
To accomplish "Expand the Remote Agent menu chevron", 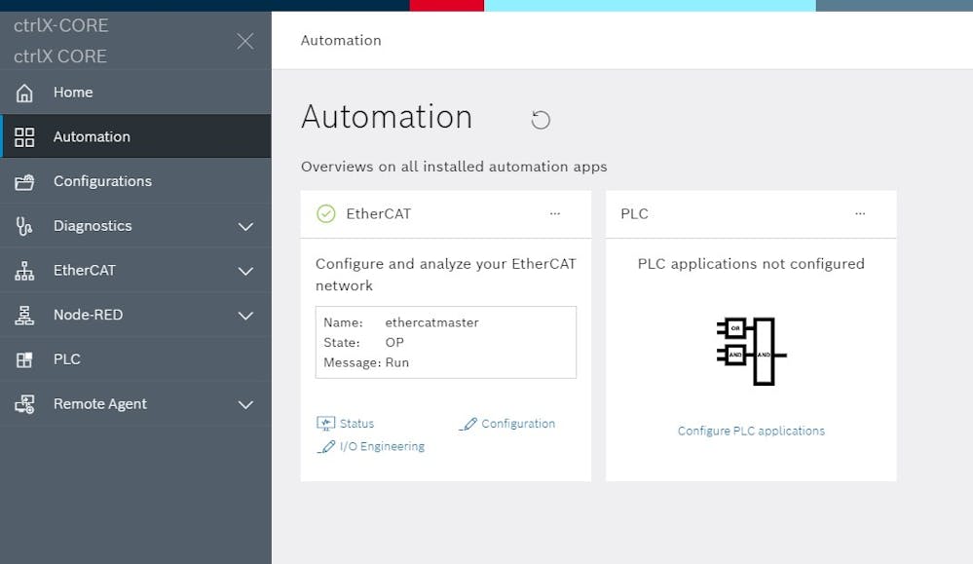I will click(x=245, y=405).
